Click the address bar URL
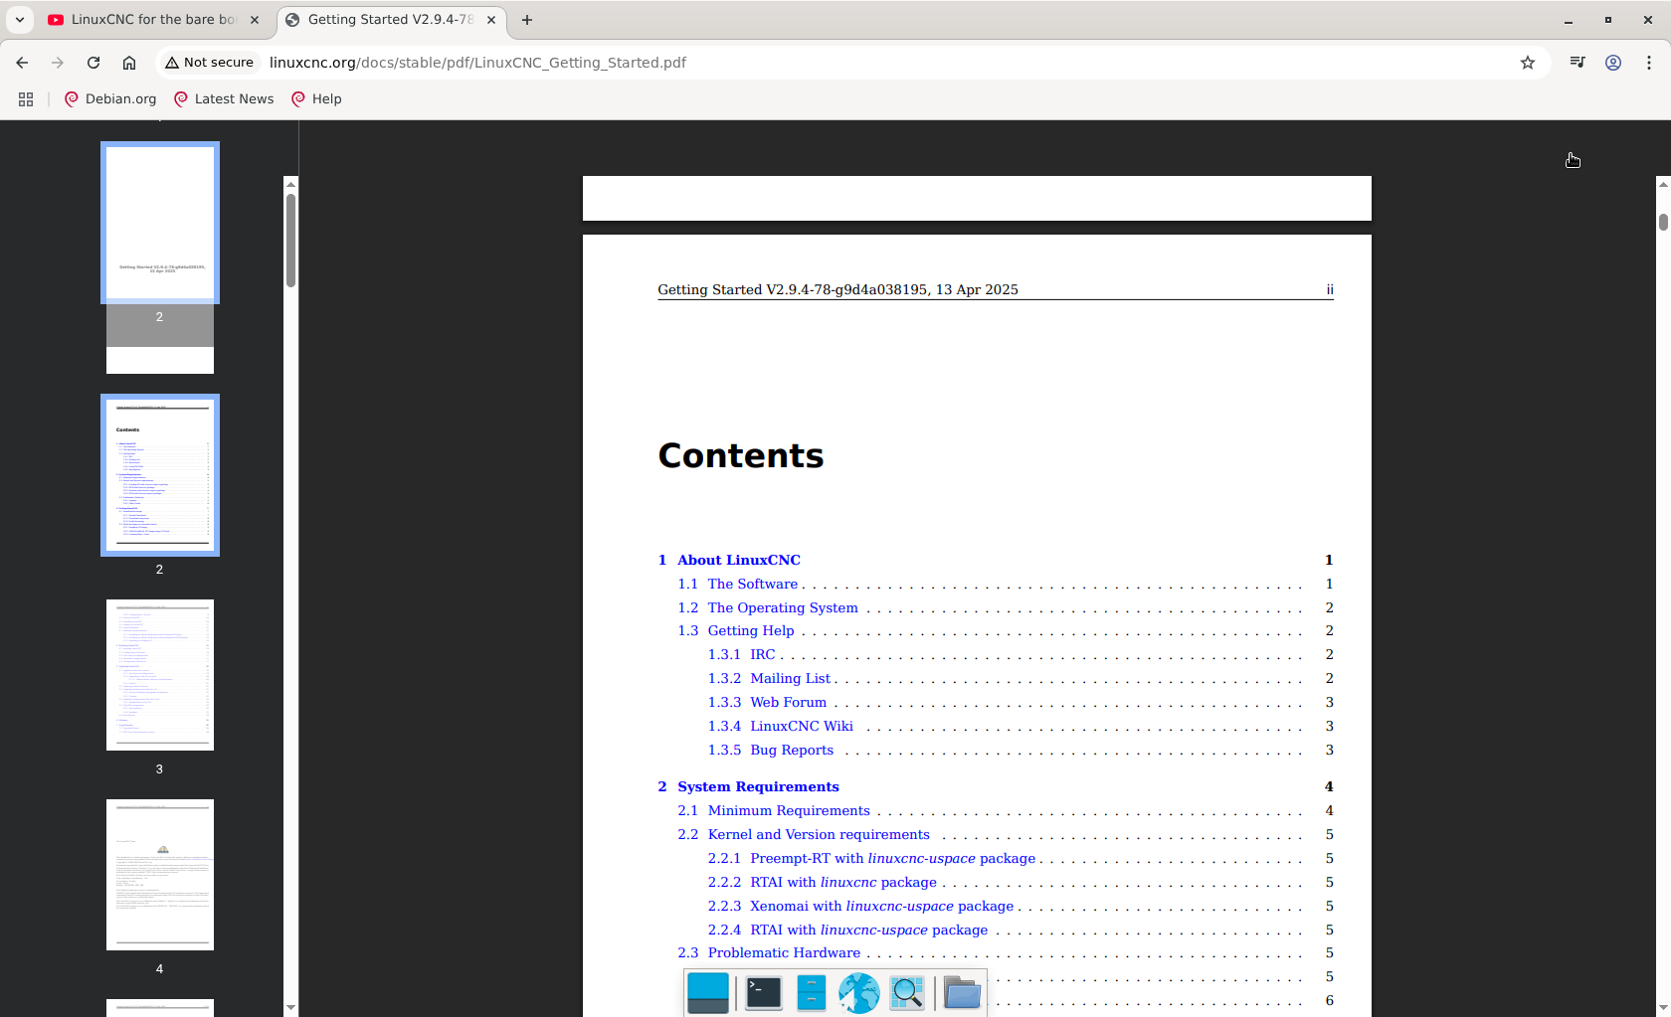This screenshot has height=1017, width=1671. click(477, 63)
